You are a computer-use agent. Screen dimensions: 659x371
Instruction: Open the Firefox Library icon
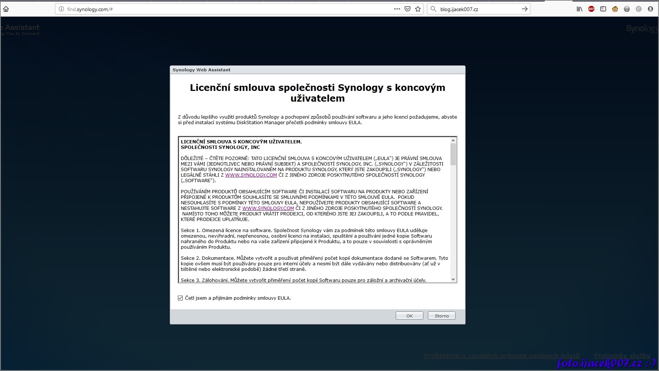[579, 9]
